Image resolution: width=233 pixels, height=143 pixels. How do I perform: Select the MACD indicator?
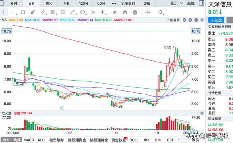coord(29,140)
